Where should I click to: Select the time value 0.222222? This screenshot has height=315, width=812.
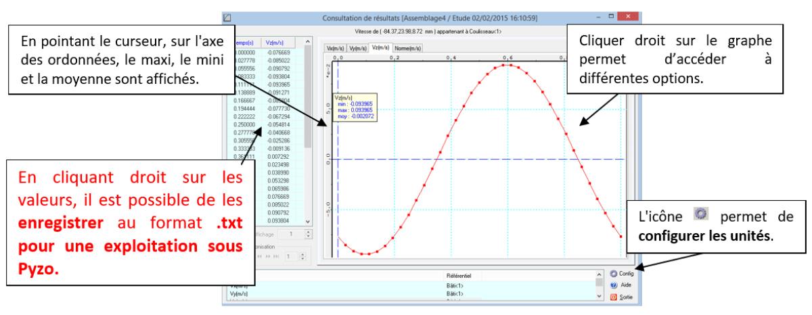pos(245,116)
